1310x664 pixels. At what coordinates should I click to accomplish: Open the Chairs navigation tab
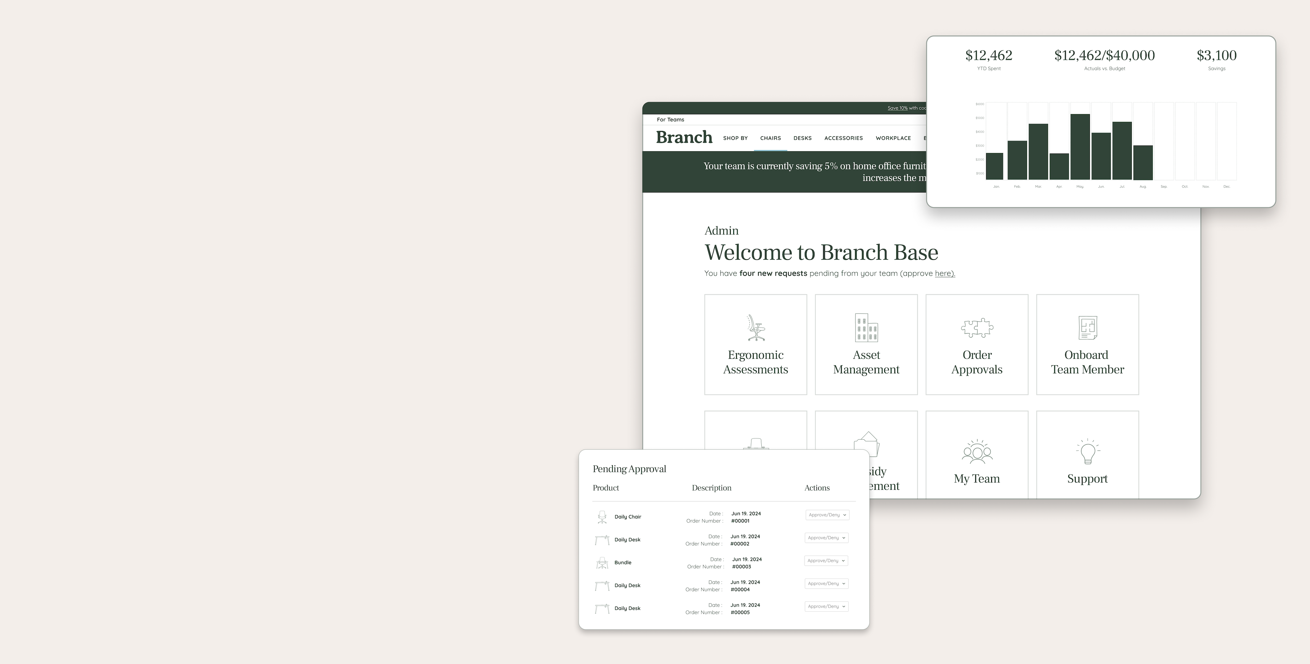[x=770, y=138]
